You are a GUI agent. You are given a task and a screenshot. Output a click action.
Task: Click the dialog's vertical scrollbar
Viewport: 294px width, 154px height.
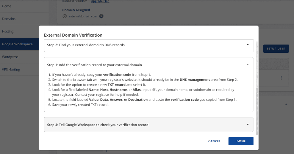click(257, 87)
